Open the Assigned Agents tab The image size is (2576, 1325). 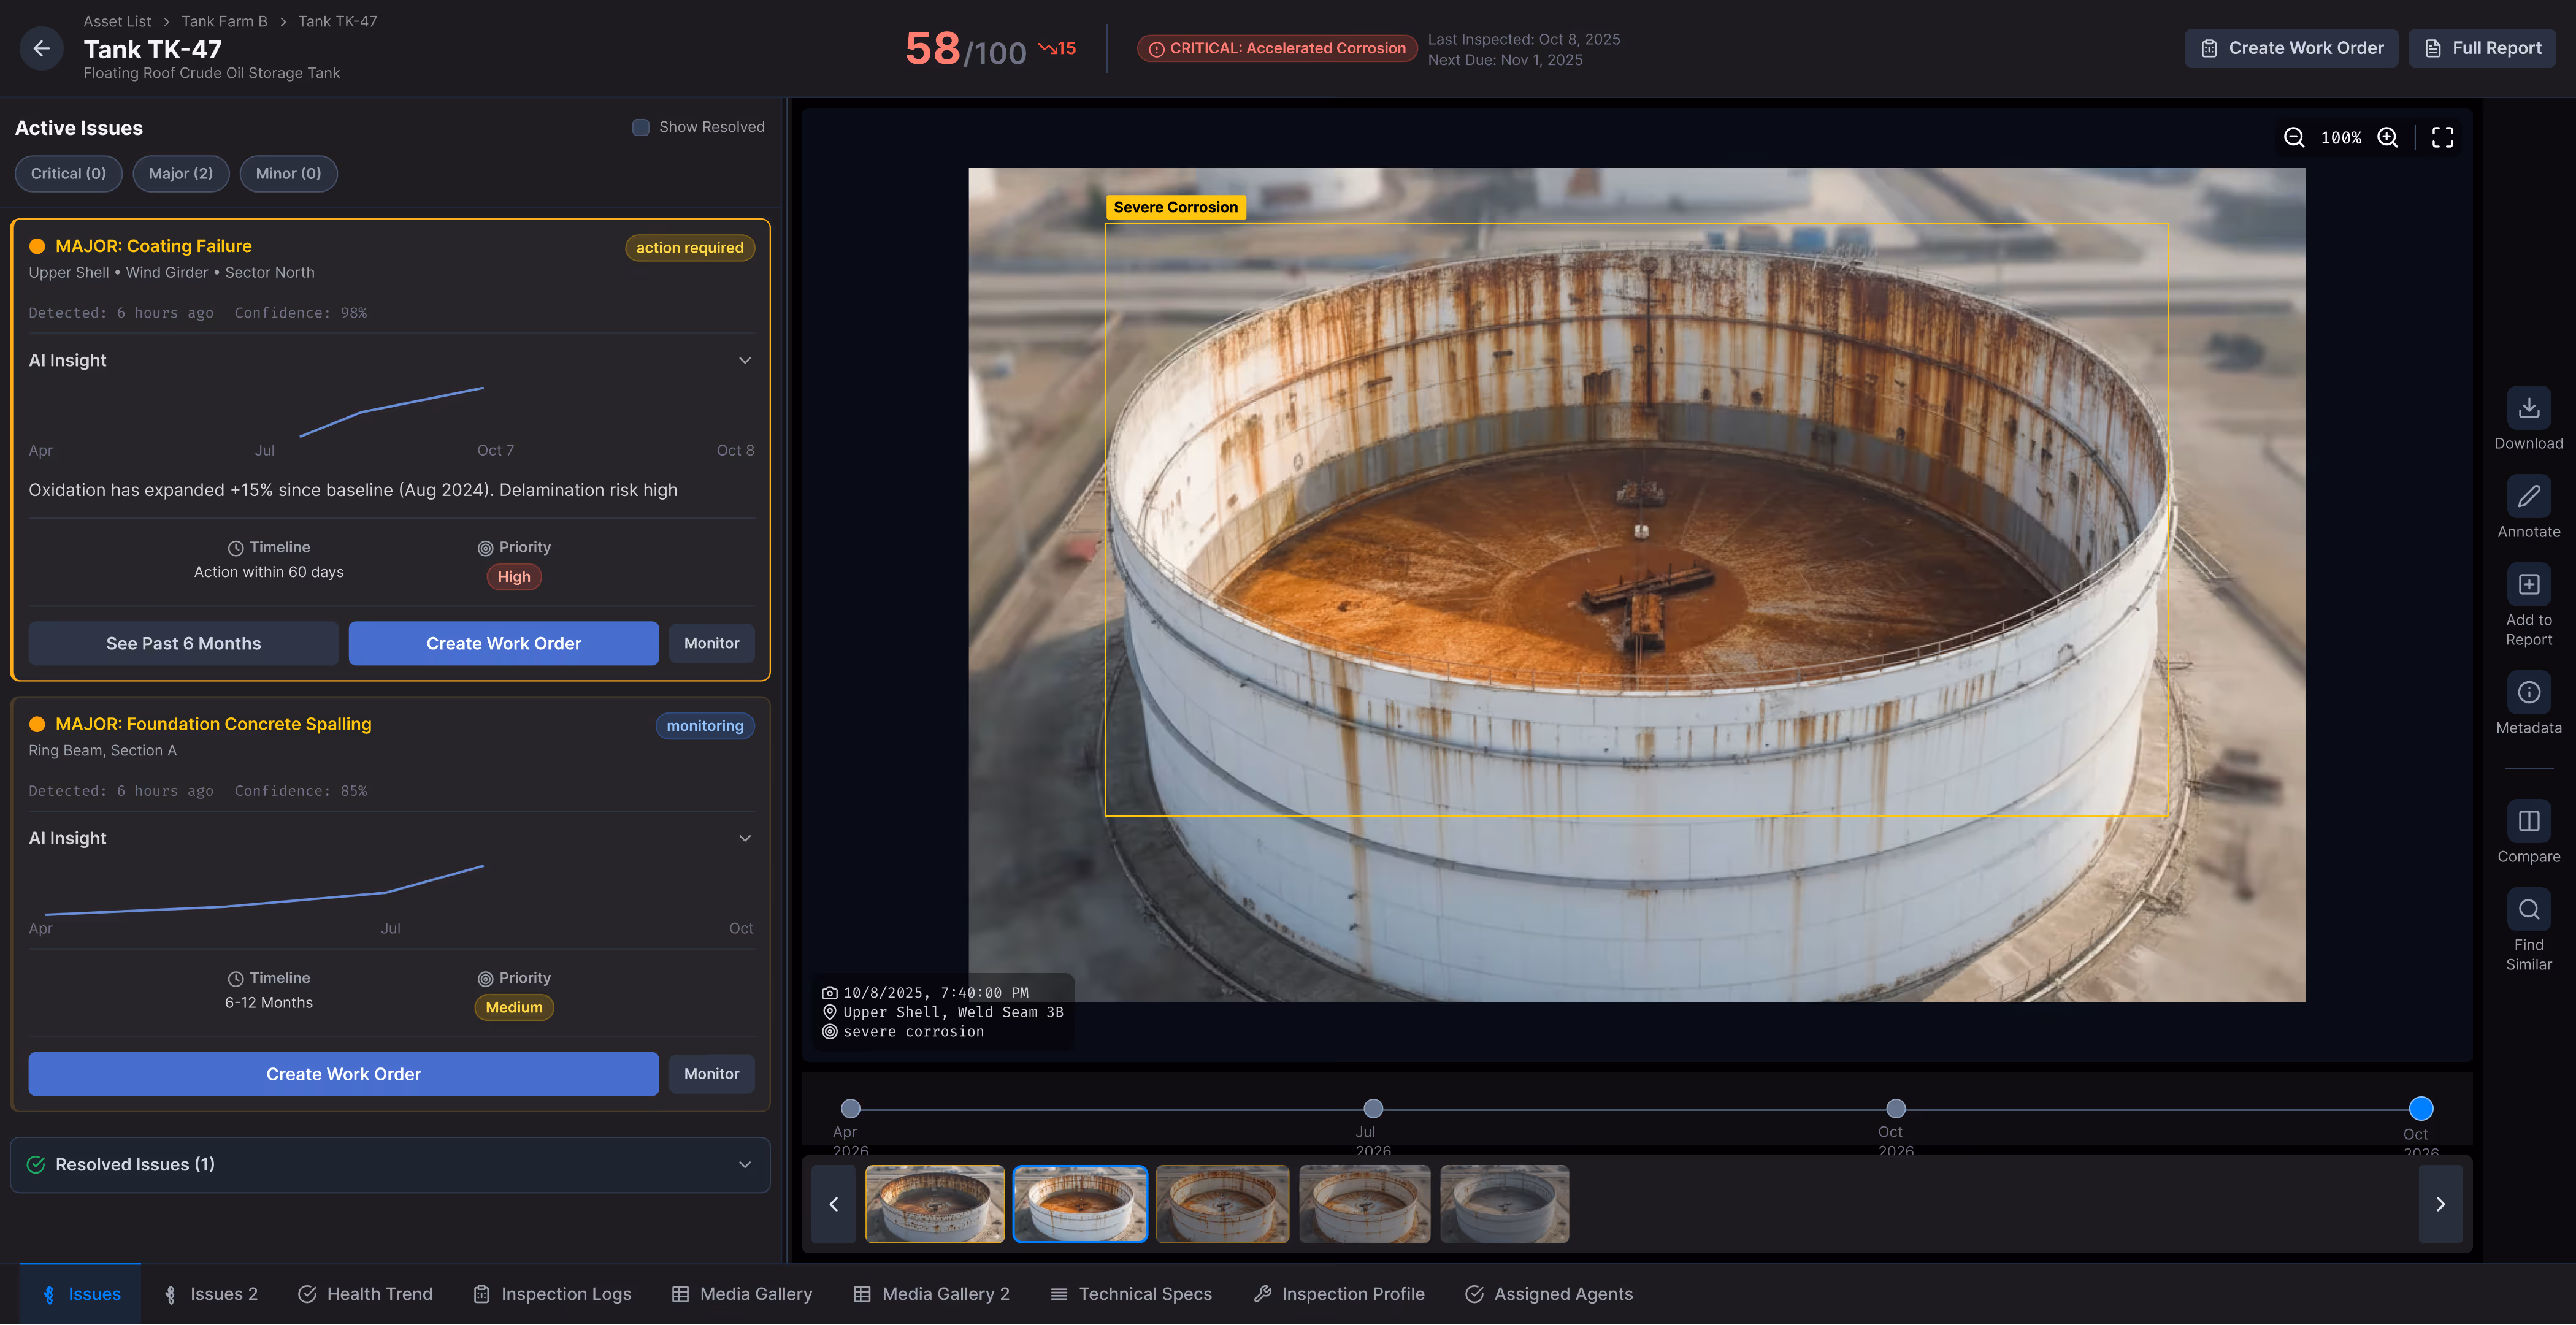(1549, 1294)
